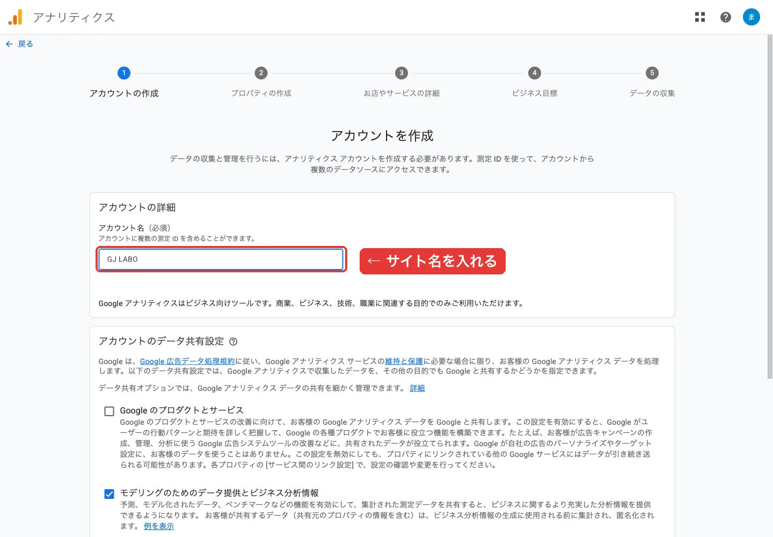Enable the Google のプロダクトとサービス checkbox
773x537 pixels.
point(110,411)
